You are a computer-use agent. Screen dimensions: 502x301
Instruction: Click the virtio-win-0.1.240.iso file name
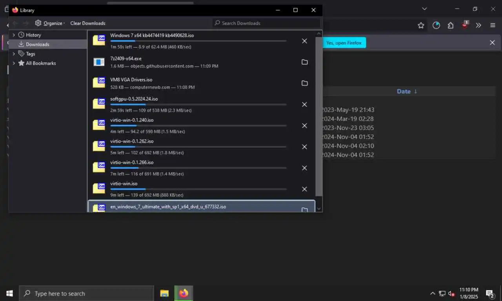coord(132,120)
